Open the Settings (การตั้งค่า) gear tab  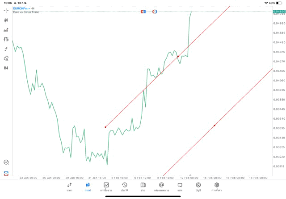[217, 187]
